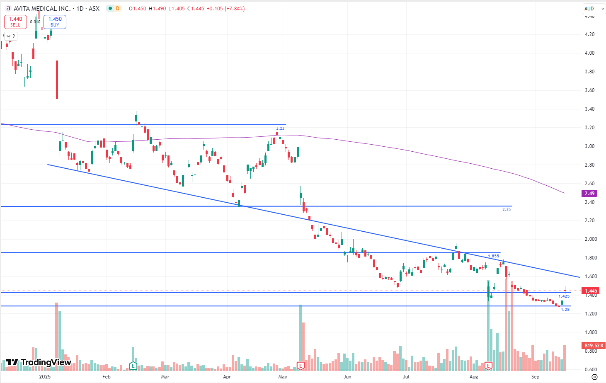
Task: Click the green earnings E marker in February
Action: tap(133, 366)
